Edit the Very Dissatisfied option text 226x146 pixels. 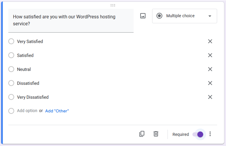pos(33,97)
